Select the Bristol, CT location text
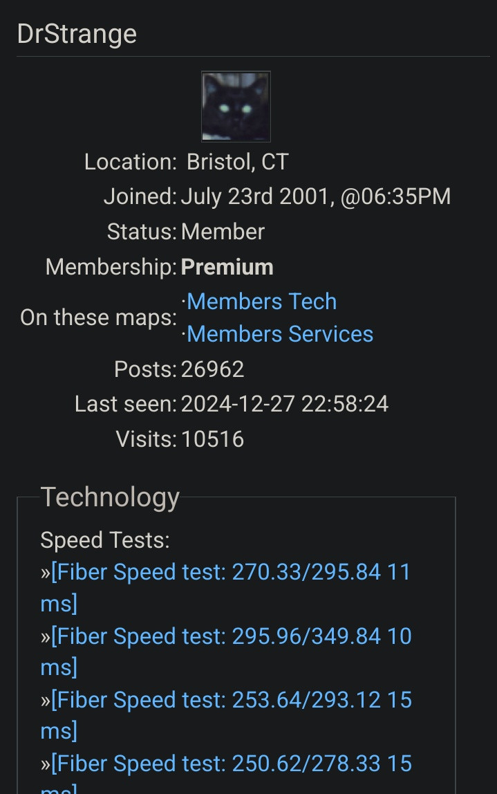 [237, 162]
